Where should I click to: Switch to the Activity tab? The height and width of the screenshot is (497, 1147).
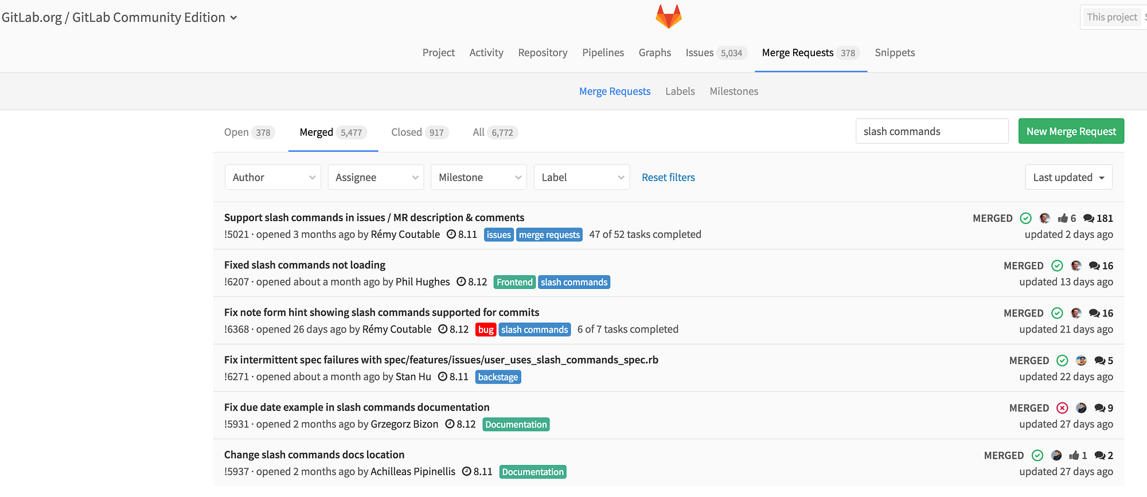(486, 53)
